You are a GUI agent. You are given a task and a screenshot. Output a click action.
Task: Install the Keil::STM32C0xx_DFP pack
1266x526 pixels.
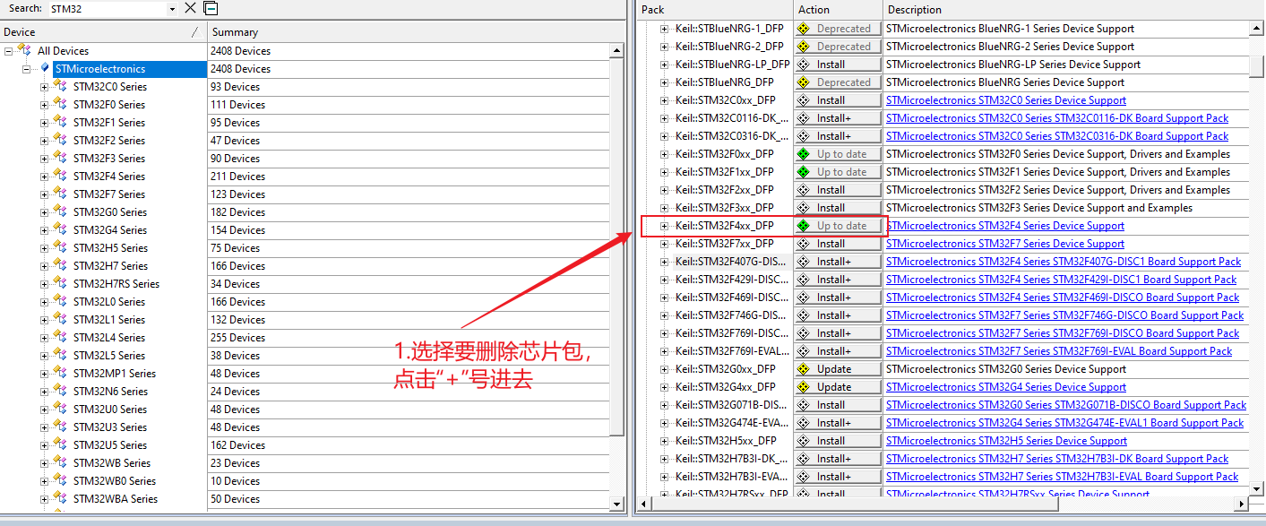pos(838,100)
